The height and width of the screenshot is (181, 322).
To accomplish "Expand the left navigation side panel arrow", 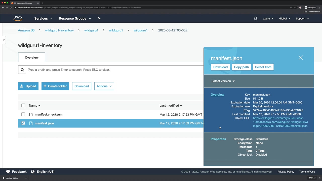I will click(4, 40).
